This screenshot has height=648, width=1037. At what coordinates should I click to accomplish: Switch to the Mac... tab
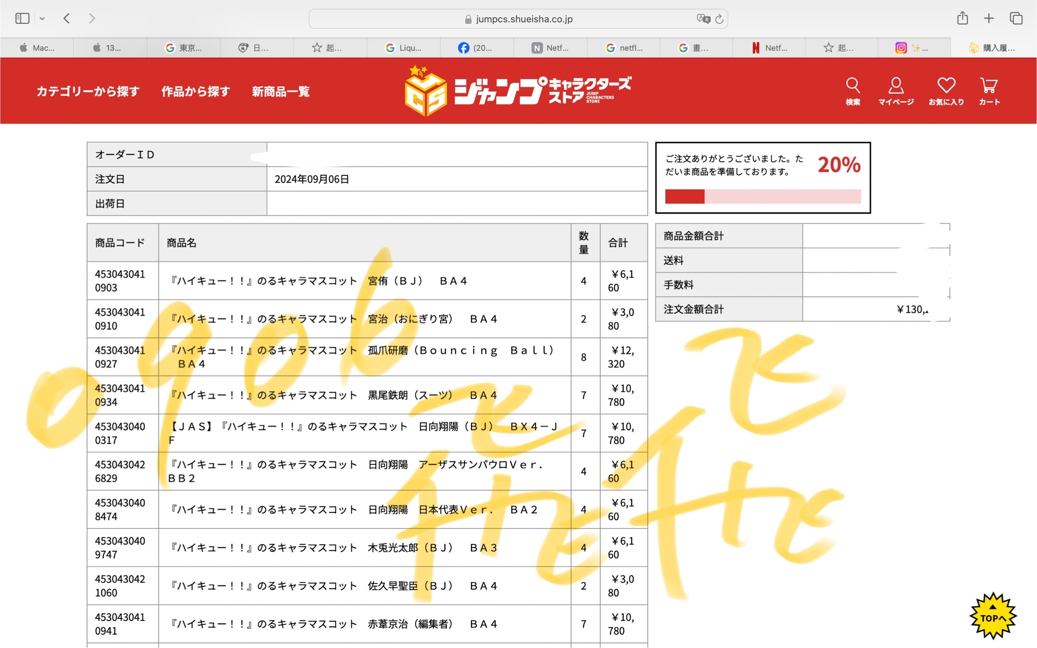(x=37, y=47)
